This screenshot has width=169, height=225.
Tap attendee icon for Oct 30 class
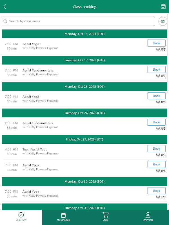[x=158, y=197]
